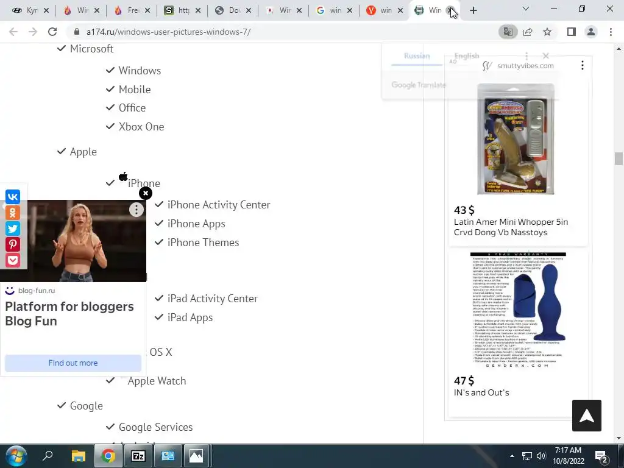The height and width of the screenshot is (468, 624).
Task: Click the browser back arrow
Action: (13, 32)
